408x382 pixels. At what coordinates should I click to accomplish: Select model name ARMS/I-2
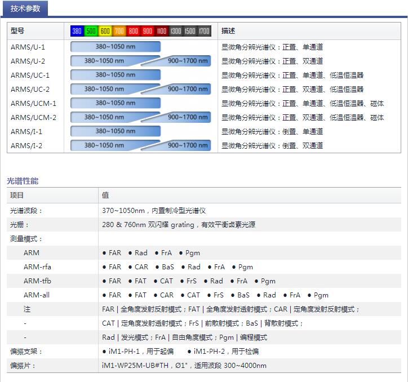click(26, 145)
